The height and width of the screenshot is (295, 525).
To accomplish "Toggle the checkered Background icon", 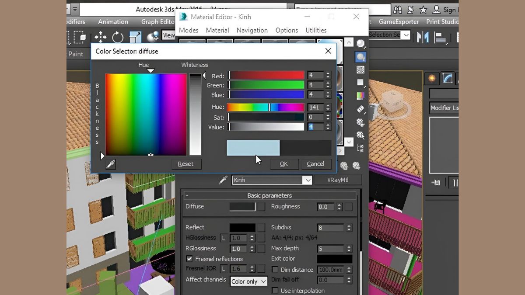I will (360, 69).
